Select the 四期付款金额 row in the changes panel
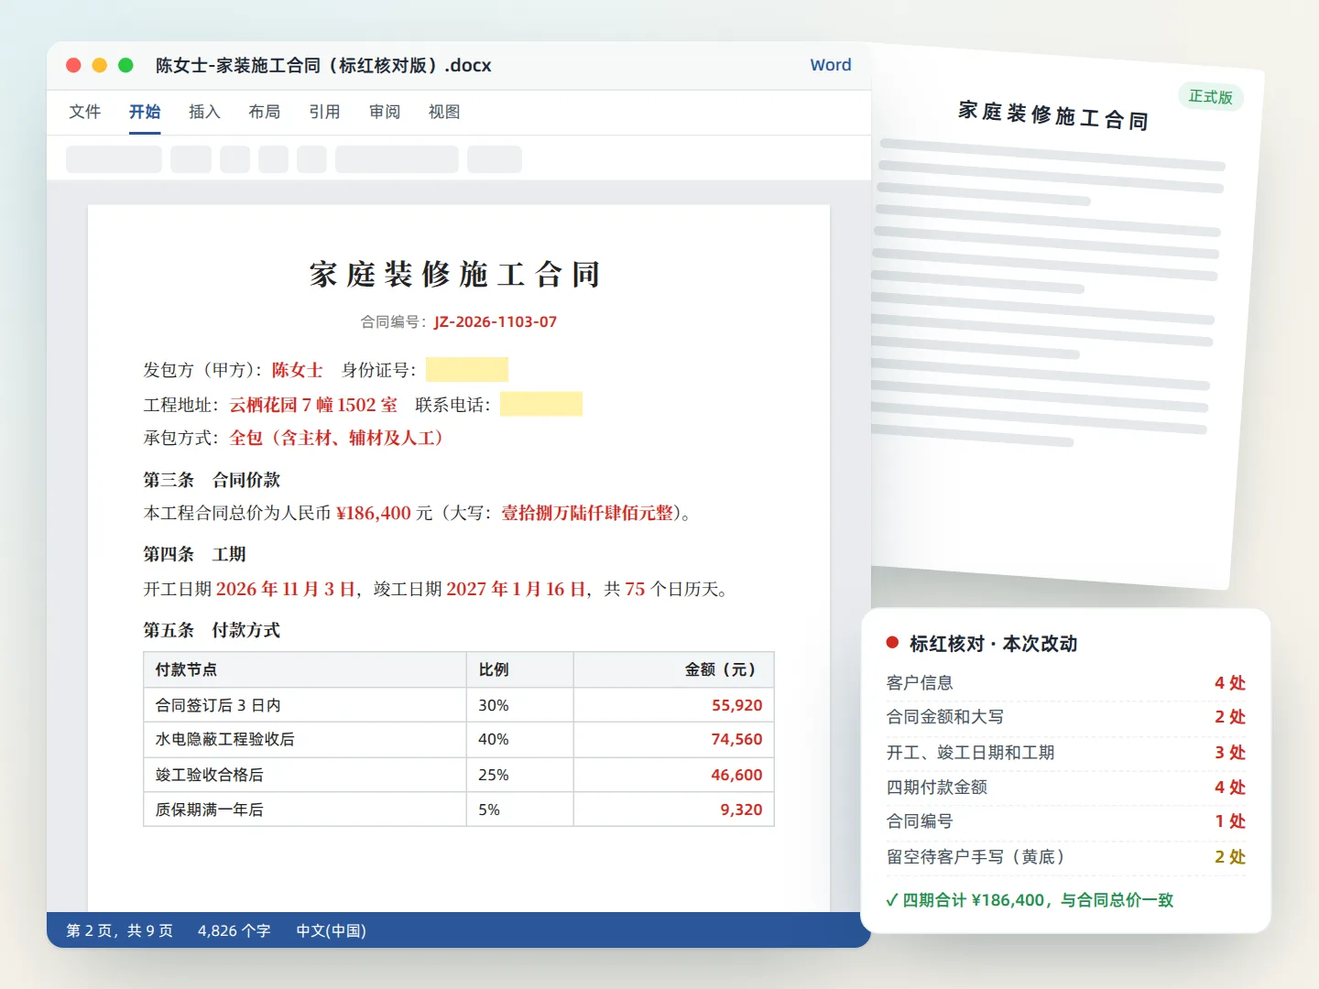This screenshot has height=989, width=1319. 1066,788
